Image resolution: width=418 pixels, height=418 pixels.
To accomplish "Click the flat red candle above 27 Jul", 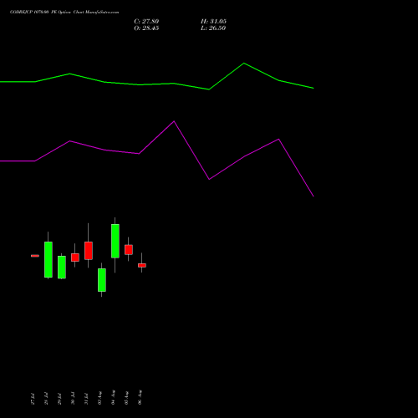I will click(x=35, y=256).
